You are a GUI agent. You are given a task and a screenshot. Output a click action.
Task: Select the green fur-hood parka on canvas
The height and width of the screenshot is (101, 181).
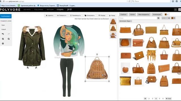[32, 47]
